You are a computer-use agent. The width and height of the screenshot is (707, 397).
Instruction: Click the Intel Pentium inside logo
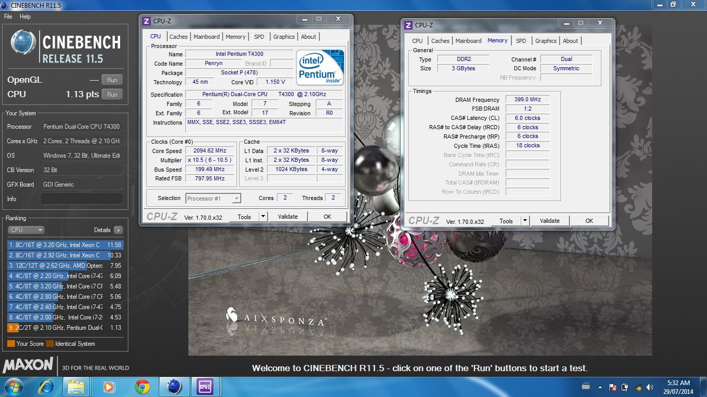321,68
